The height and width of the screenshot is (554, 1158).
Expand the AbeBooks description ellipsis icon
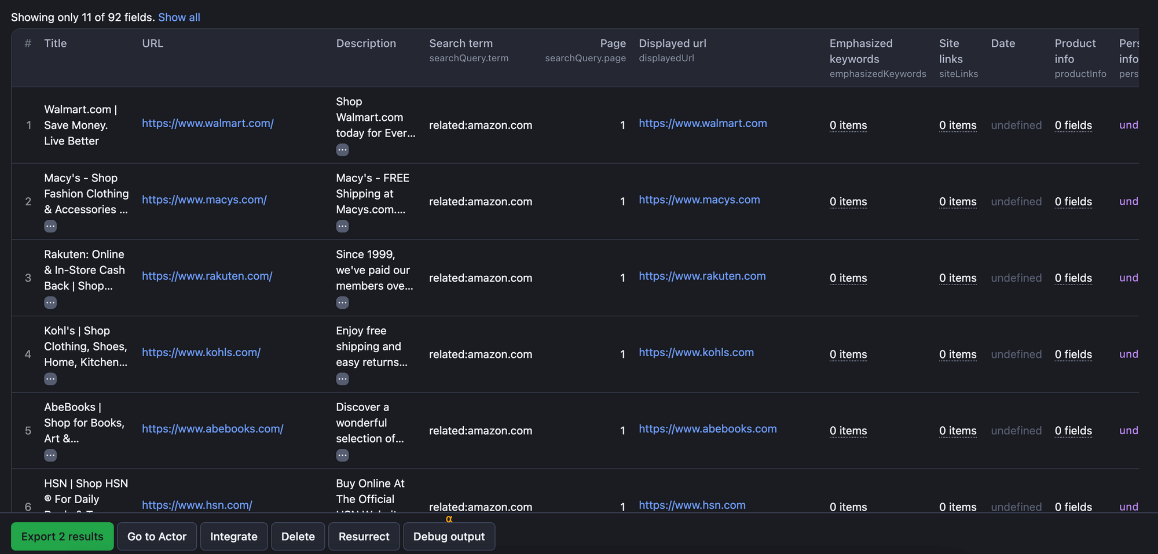pyautogui.click(x=342, y=455)
